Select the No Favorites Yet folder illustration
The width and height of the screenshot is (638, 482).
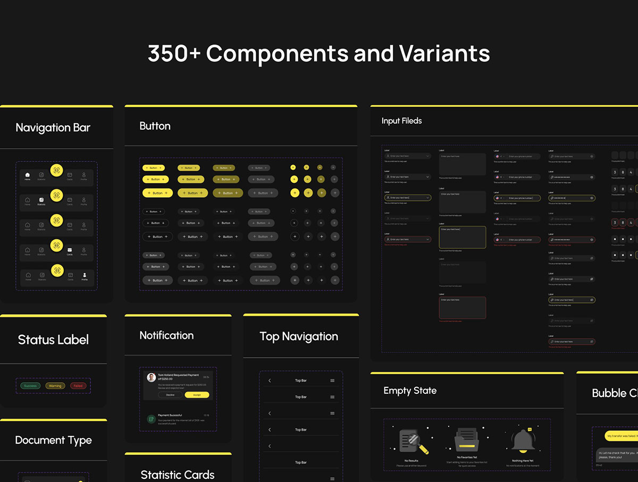pos(467,440)
